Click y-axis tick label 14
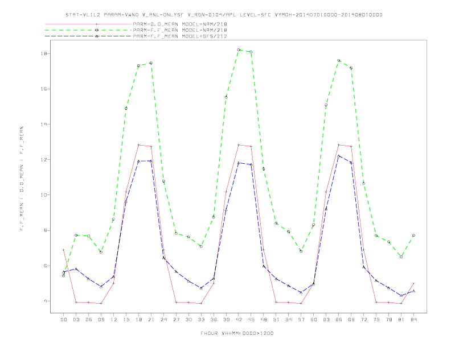The height and width of the screenshot is (348, 451). pos(44,125)
